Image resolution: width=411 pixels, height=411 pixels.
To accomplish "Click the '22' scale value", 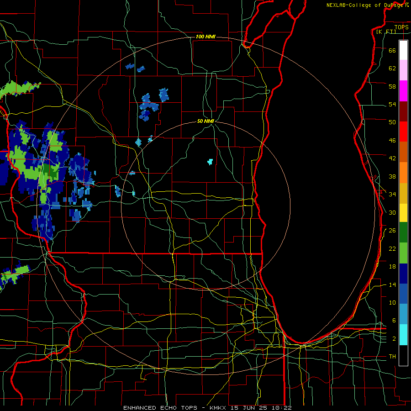I will pos(392,248).
